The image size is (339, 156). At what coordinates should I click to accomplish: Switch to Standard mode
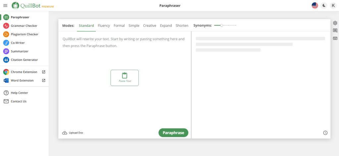coord(86,25)
